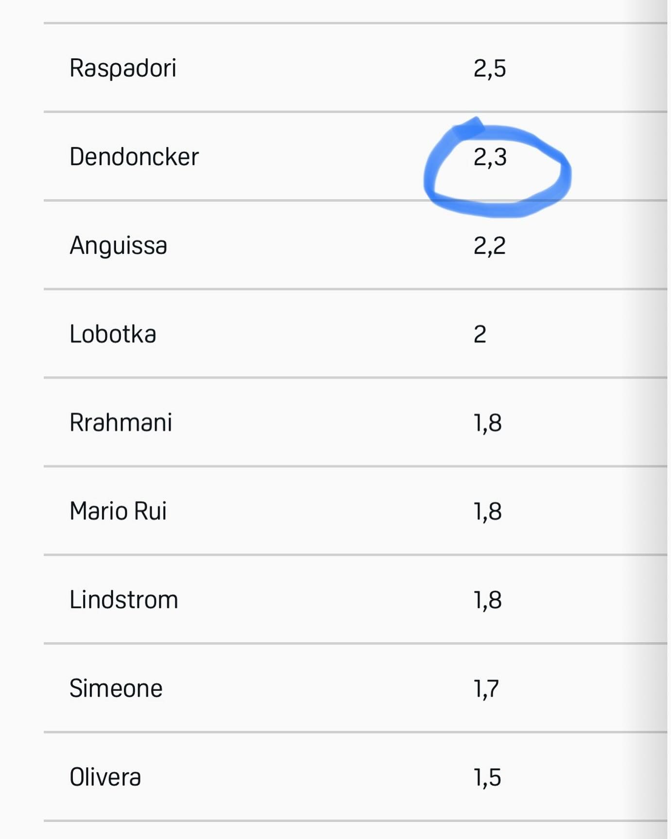The height and width of the screenshot is (839, 671).
Task: Select the Lindstrom player name
Action: (124, 599)
